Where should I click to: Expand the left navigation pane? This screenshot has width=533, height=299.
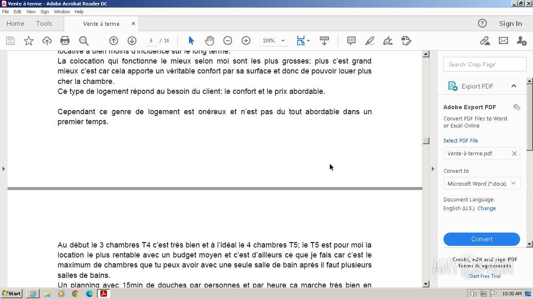(3, 169)
